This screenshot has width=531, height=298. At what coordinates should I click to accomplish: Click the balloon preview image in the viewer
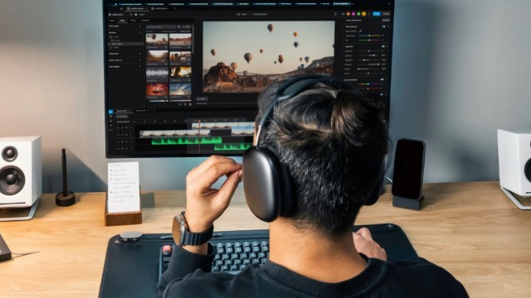click(269, 57)
